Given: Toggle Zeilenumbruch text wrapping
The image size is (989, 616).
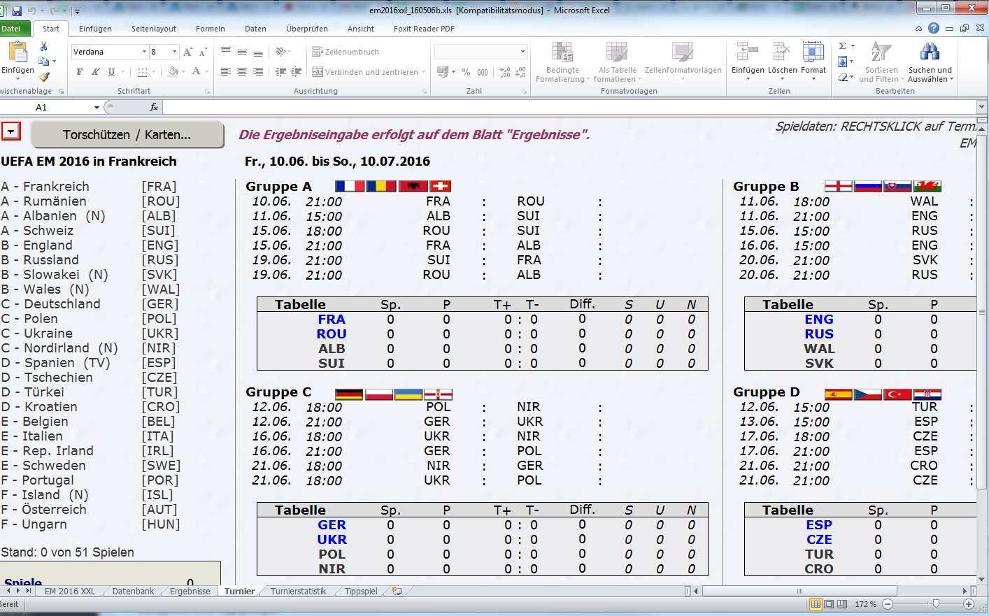Looking at the screenshot, I should tap(346, 52).
